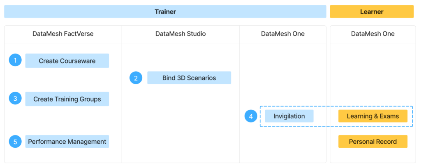421x167 pixels.
Task: Select the Learning & Exams box
Action: point(372,116)
